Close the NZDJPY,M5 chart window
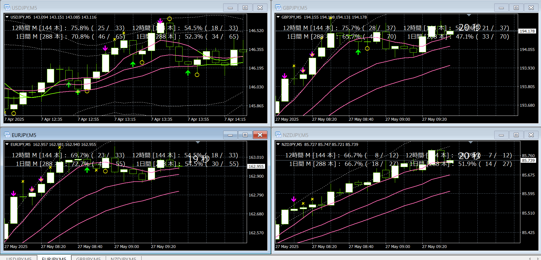This screenshot has height=260, width=541. 531,135
